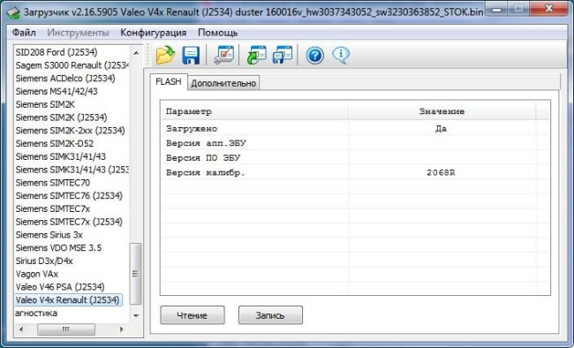Click the Да value cell
Viewport: 574px width, 348px height.
[442, 129]
